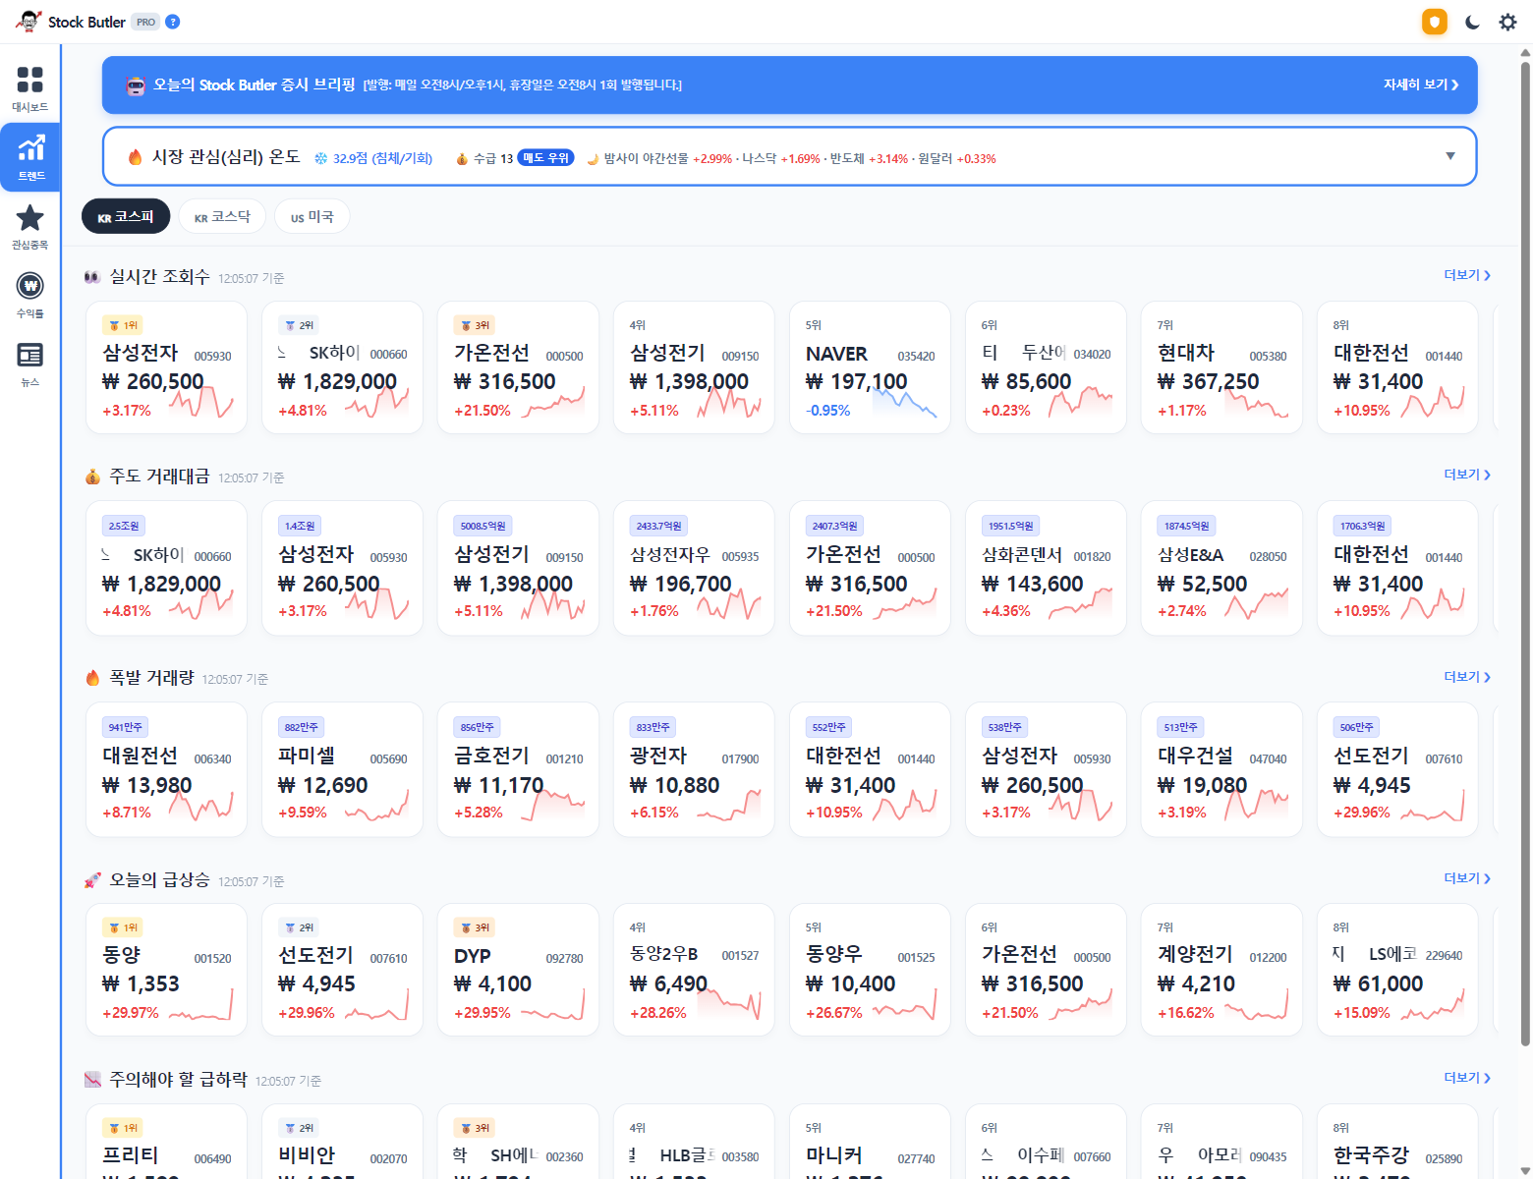The height and width of the screenshot is (1179, 1533).
Task: Open 현대차 stock card in 실시간 조회수
Action: point(1221,367)
